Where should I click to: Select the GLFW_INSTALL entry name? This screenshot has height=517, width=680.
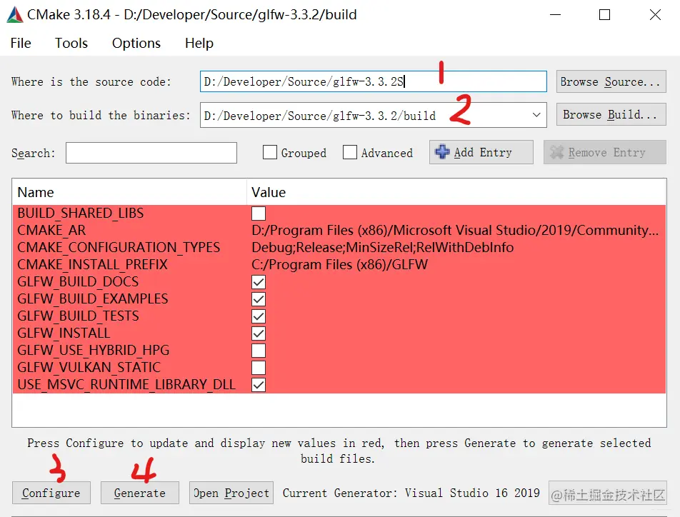tap(64, 333)
